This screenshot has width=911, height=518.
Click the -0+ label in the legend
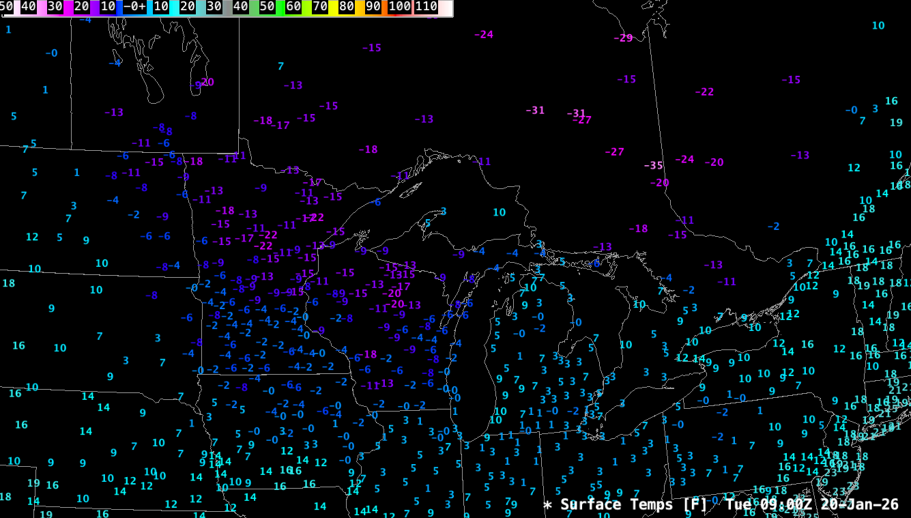(134, 7)
